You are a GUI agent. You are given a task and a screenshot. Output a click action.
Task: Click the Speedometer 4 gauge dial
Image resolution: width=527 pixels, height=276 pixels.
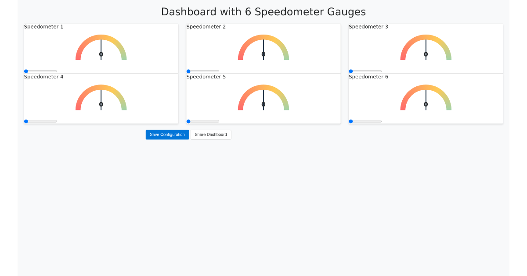point(101,98)
